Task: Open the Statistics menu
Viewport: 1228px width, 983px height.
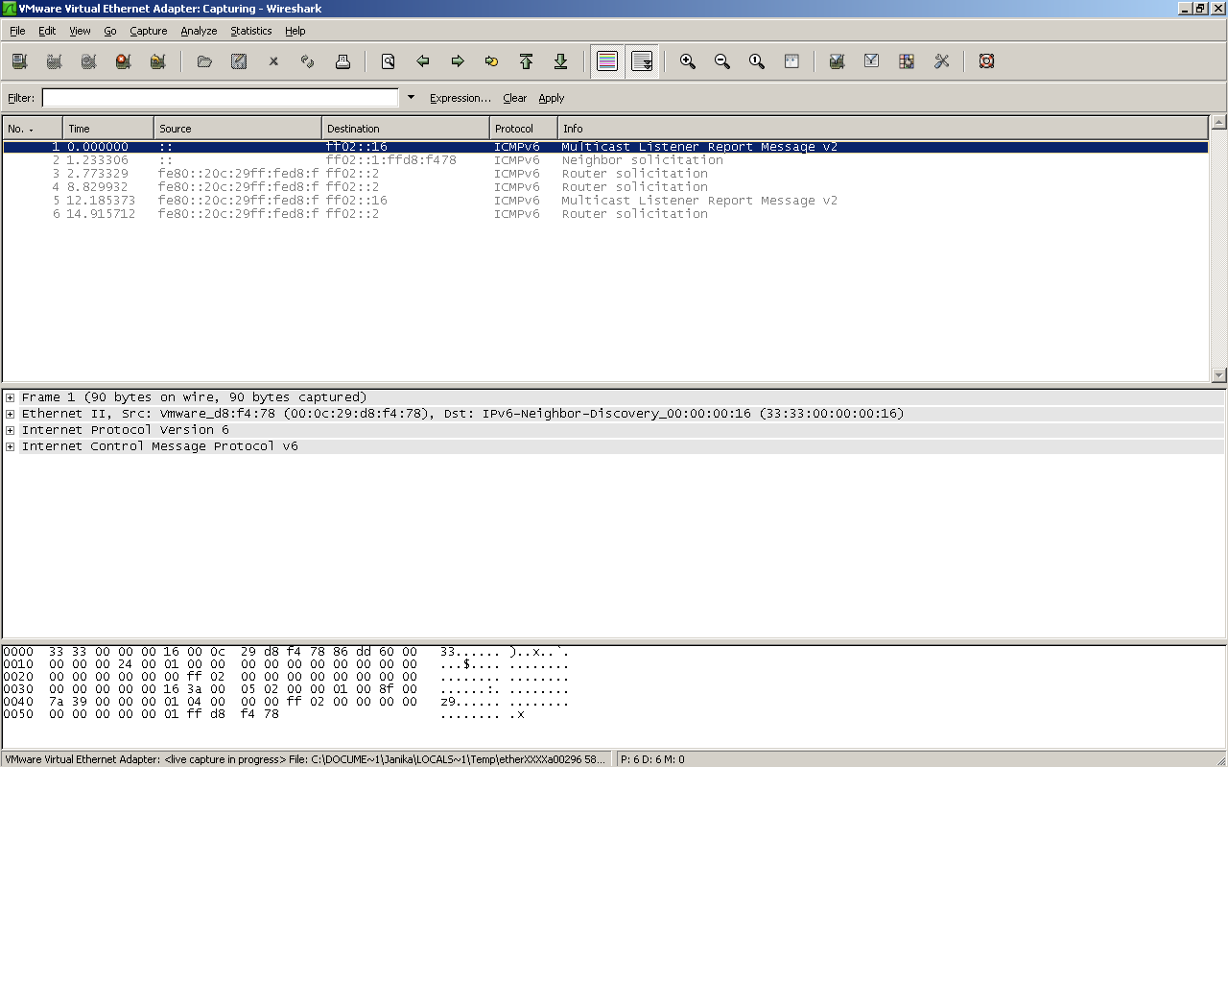Action: point(250,31)
